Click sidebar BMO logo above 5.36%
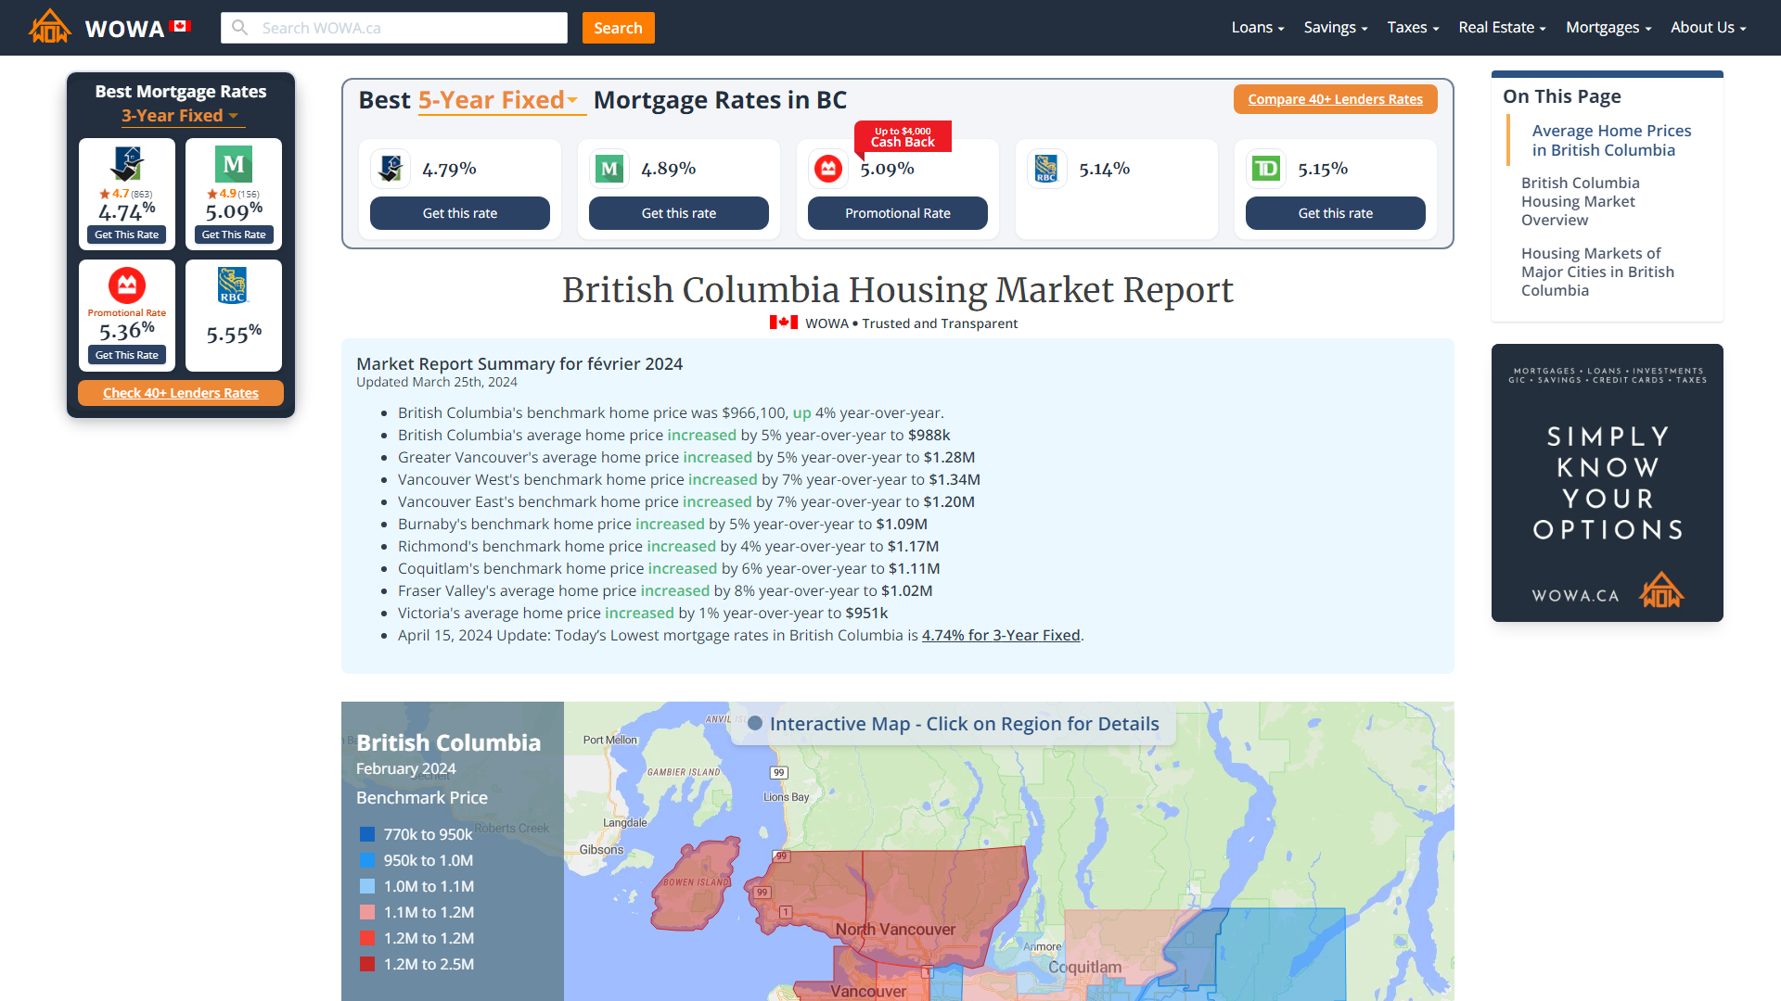Viewport: 1781px width, 1001px height. coord(127,285)
